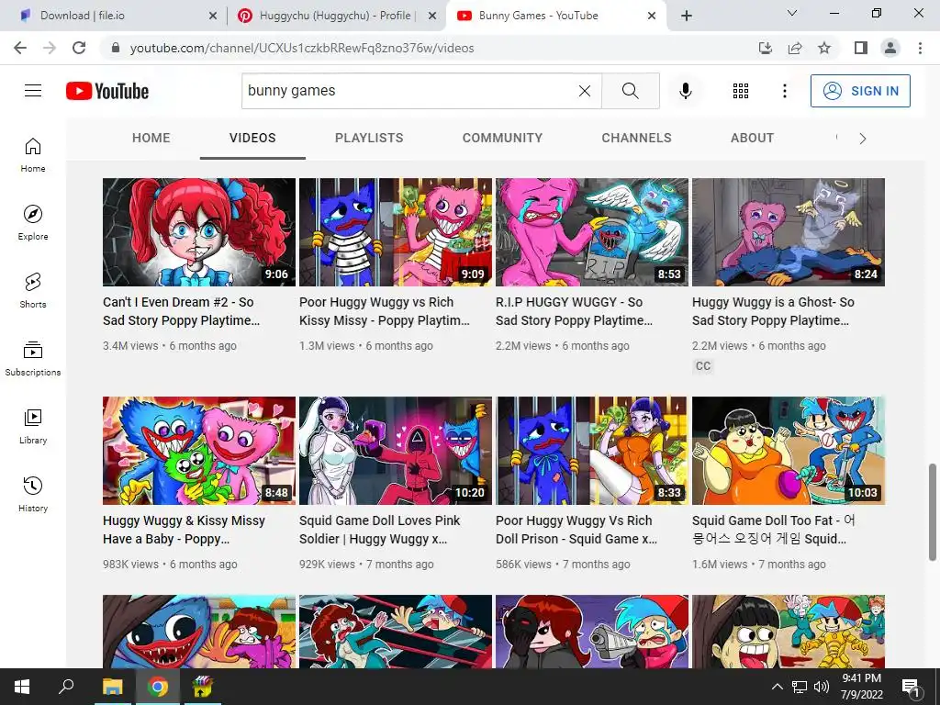The image size is (940, 705).
Task: Open R.I.P HUGGY WUGGY video title
Action: tap(574, 311)
